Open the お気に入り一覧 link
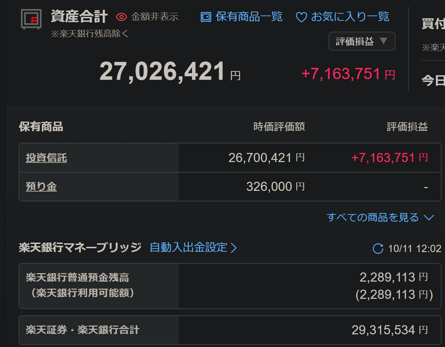The height and width of the screenshot is (347, 445). pos(350,17)
